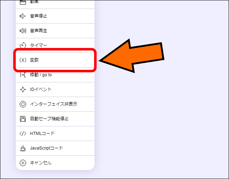Click the キャンセル text button
This screenshot has width=229, height=179.
tap(41, 163)
